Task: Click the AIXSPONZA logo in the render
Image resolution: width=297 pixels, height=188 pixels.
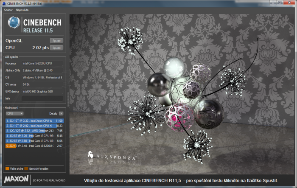Action: tap(112, 156)
